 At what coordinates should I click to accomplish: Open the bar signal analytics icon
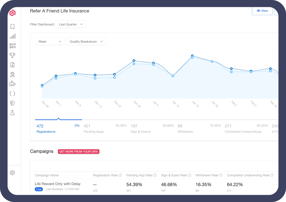[13, 36]
